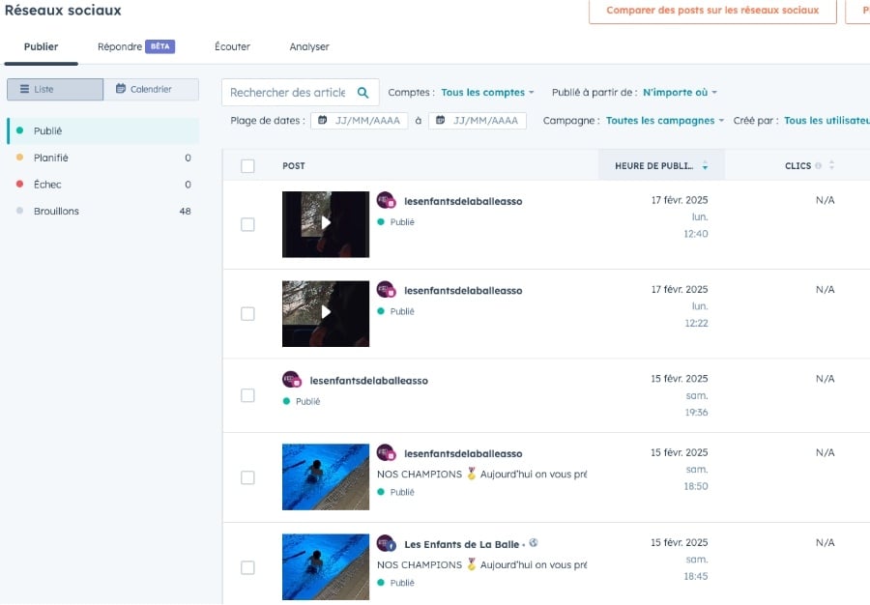Click info icon next to CLICS header

coord(818,166)
